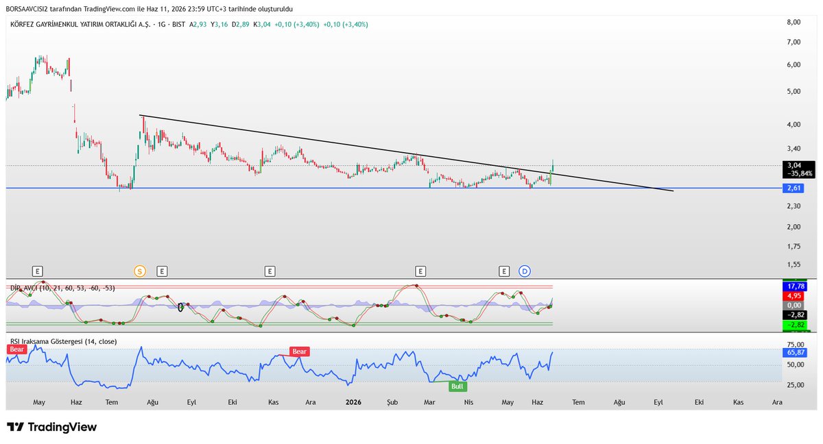Click the 3,40 price axis label

point(794,148)
